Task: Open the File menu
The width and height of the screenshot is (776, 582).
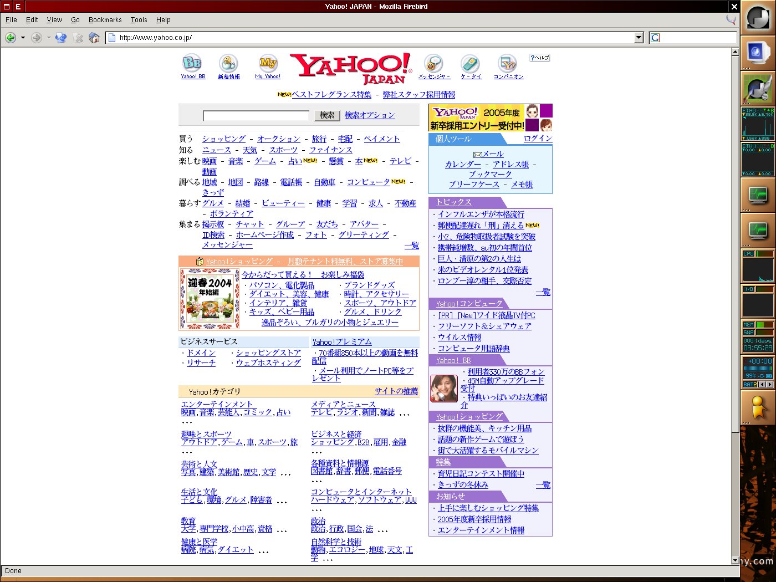Action: pos(11,20)
